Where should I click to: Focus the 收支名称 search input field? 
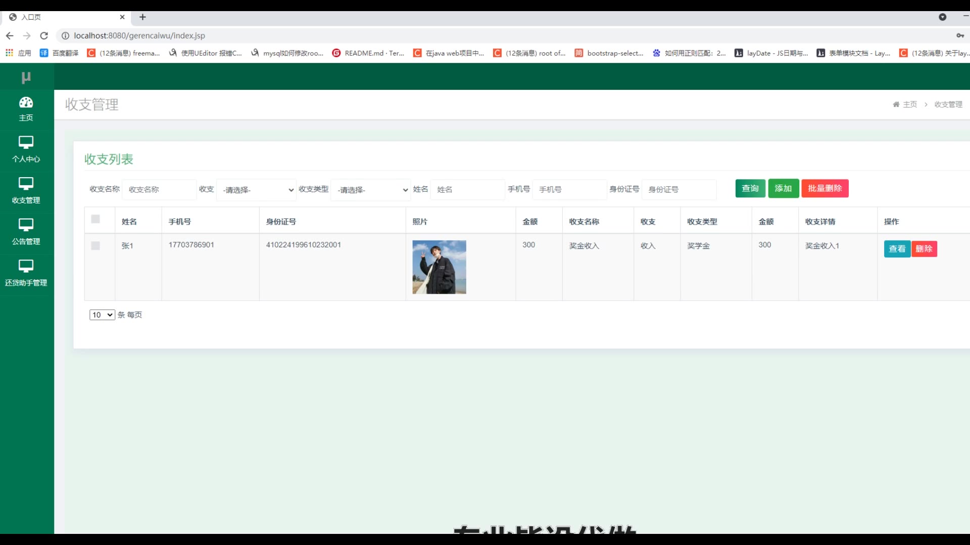159,190
